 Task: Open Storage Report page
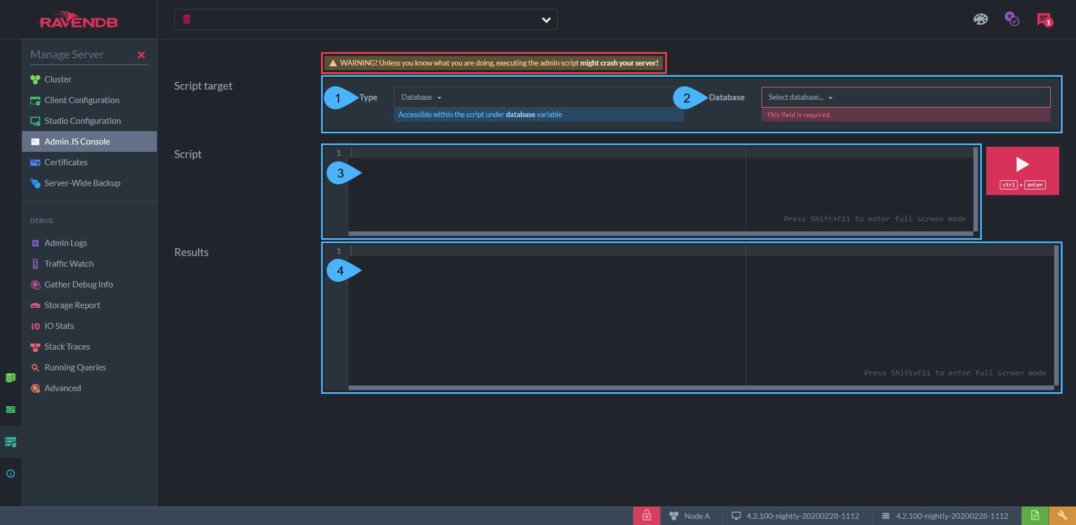coord(89,305)
